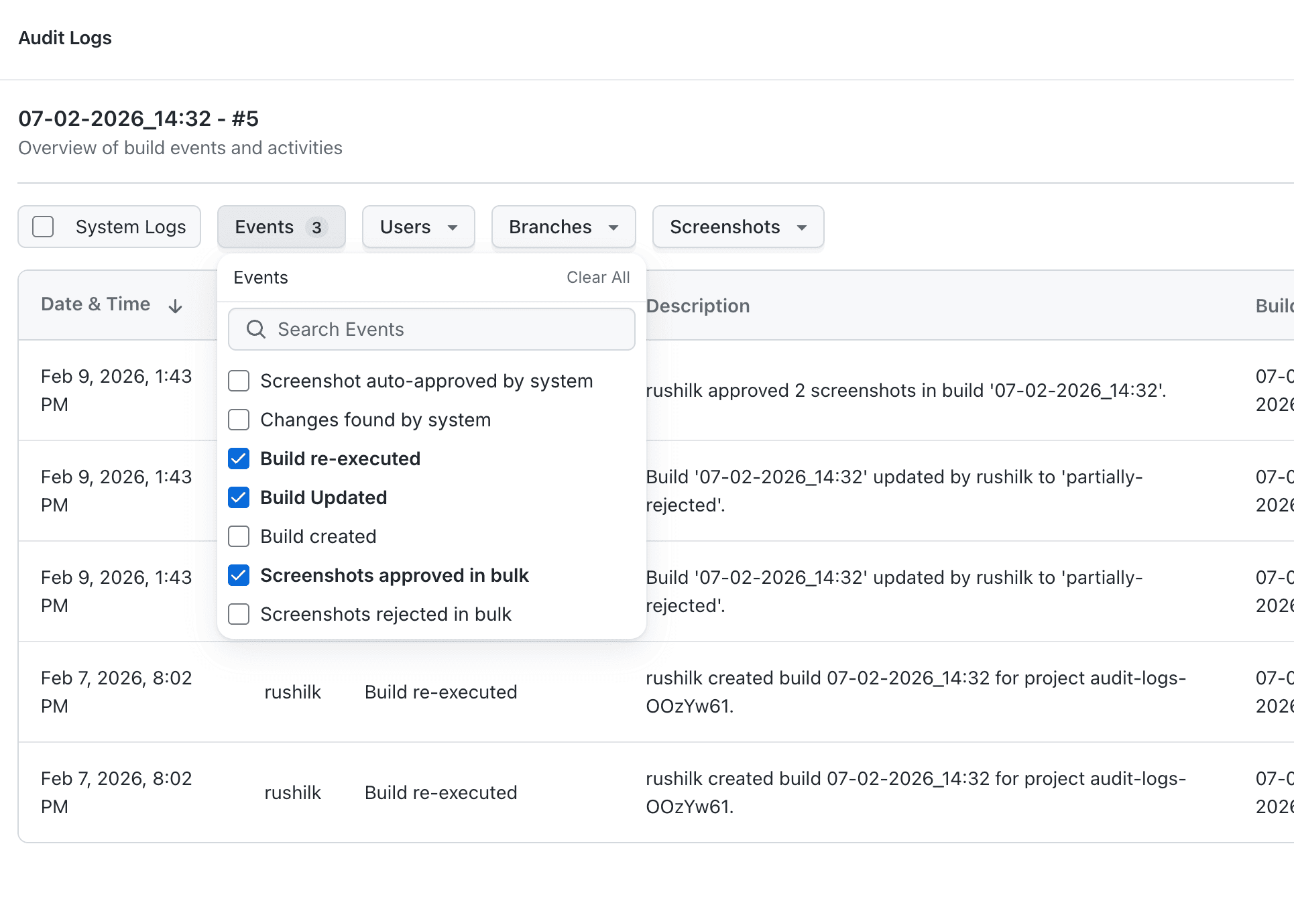Click the chevron on the Branches filter
Image resolution: width=1294 pixels, height=913 pixels.
613,228
